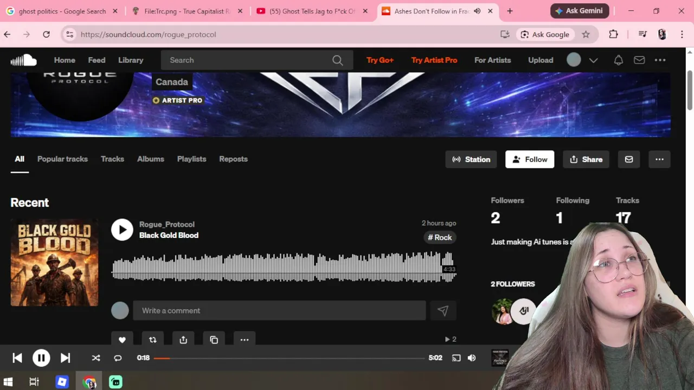The height and width of the screenshot is (390, 694).
Task: Open the notifications bell
Action: pos(618,60)
